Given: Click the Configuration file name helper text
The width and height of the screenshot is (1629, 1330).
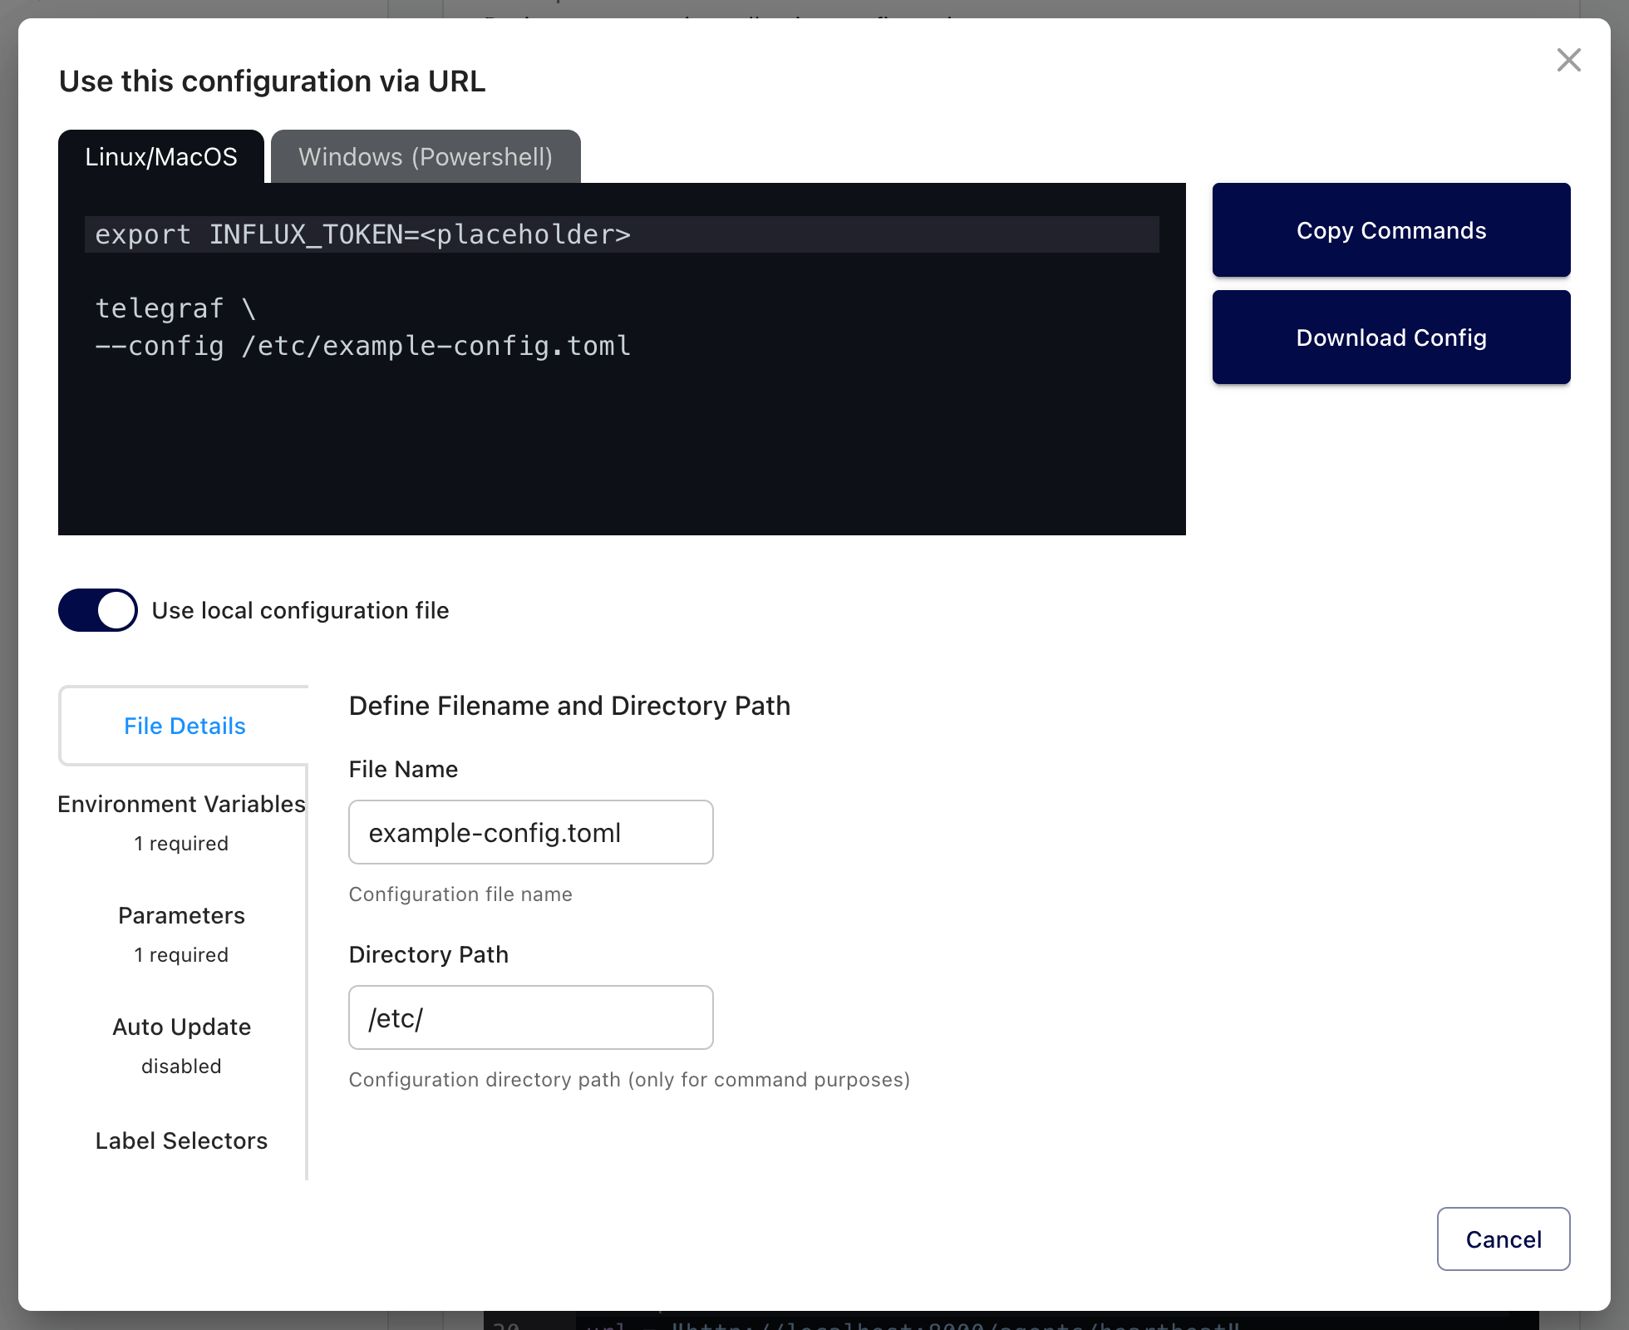Looking at the screenshot, I should click(x=460, y=894).
